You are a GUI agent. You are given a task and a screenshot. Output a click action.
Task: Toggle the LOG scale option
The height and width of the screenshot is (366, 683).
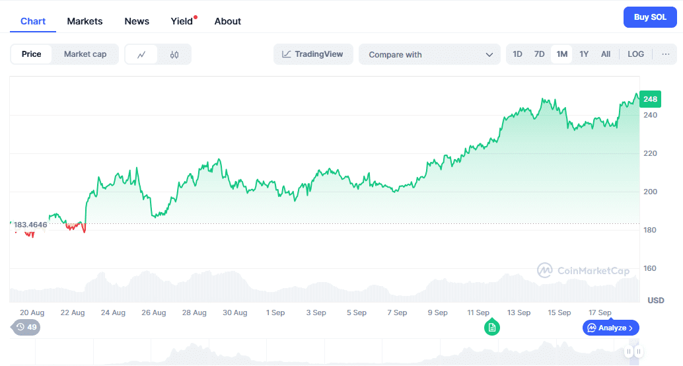tap(635, 54)
